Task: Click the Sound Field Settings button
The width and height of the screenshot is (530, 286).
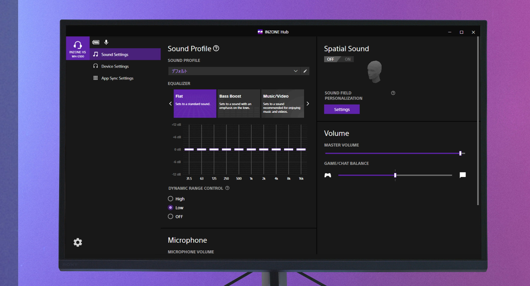Action: [342, 109]
